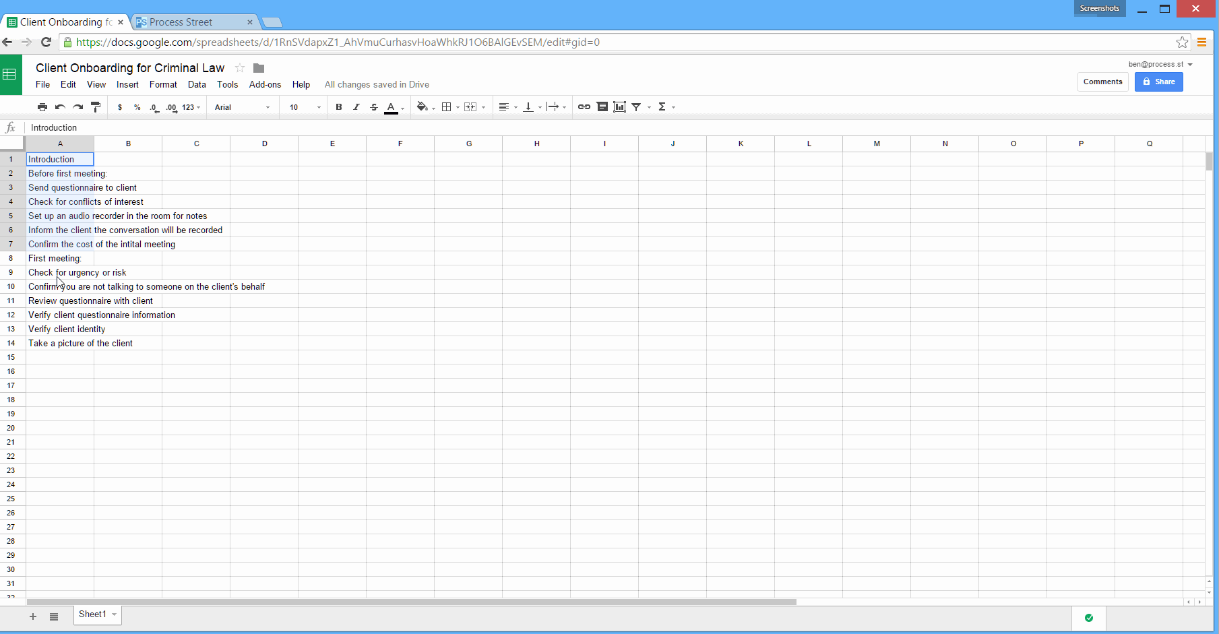Image resolution: width=1219 pixels, height=634 pixels.
Task: Open the text color picker
Action: [392, 107]
